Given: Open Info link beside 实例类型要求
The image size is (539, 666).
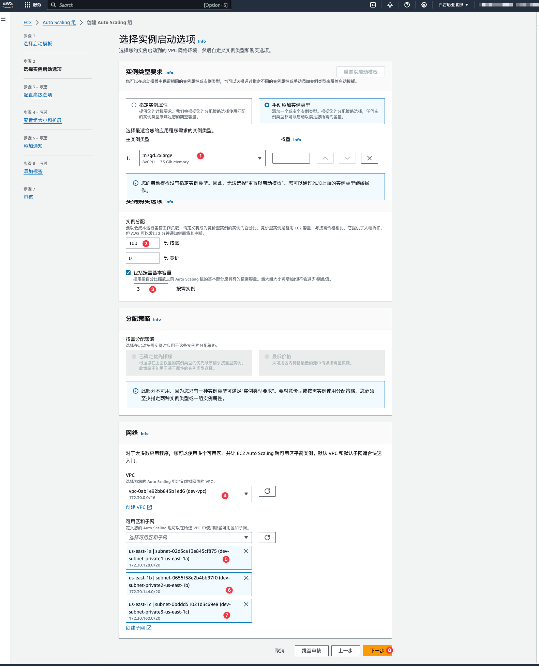Looking at the screenshot, I should (169, 73).
